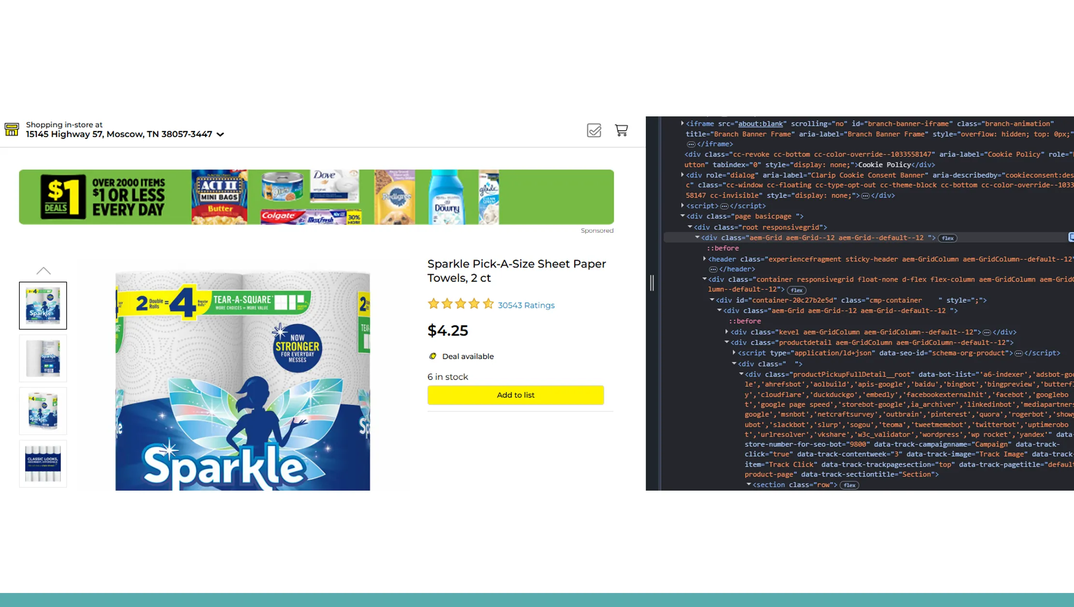Expand the iframe branch-banner node

click(682, 124)
